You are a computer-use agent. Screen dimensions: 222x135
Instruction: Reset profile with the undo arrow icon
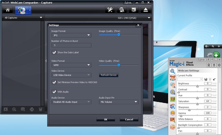pyautogui.click(x=214, y=79)
